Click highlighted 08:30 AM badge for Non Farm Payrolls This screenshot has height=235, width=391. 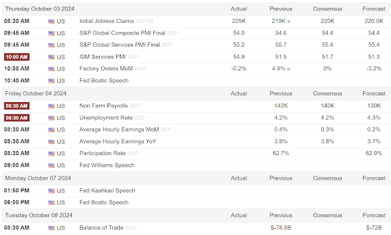point(17,106)
